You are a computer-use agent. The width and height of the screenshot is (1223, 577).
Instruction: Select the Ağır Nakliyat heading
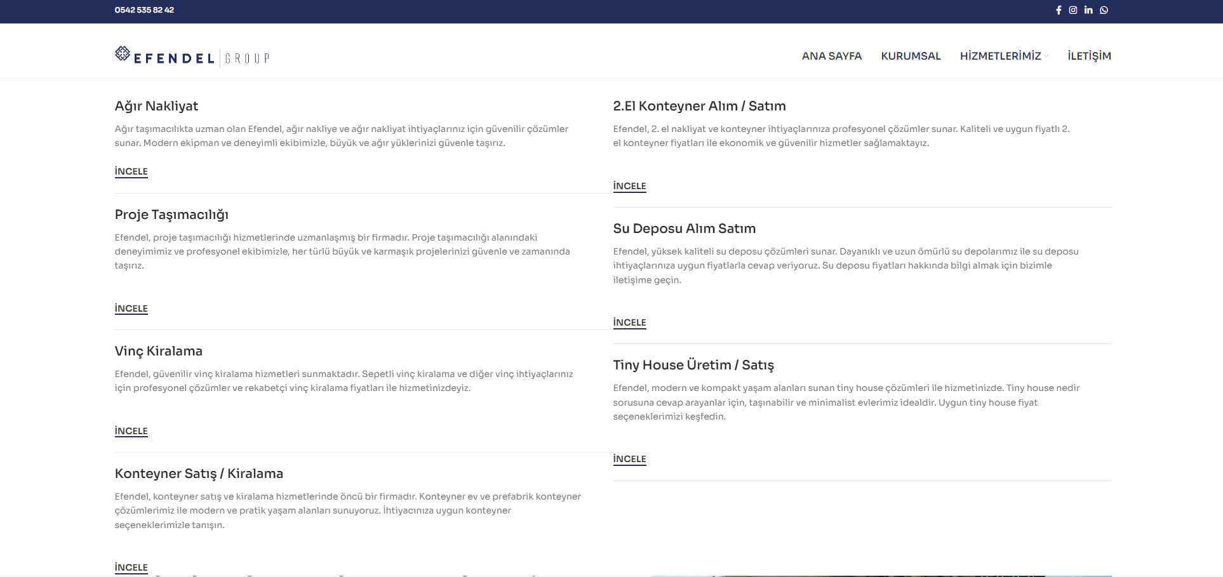click(x=156, y=106)
